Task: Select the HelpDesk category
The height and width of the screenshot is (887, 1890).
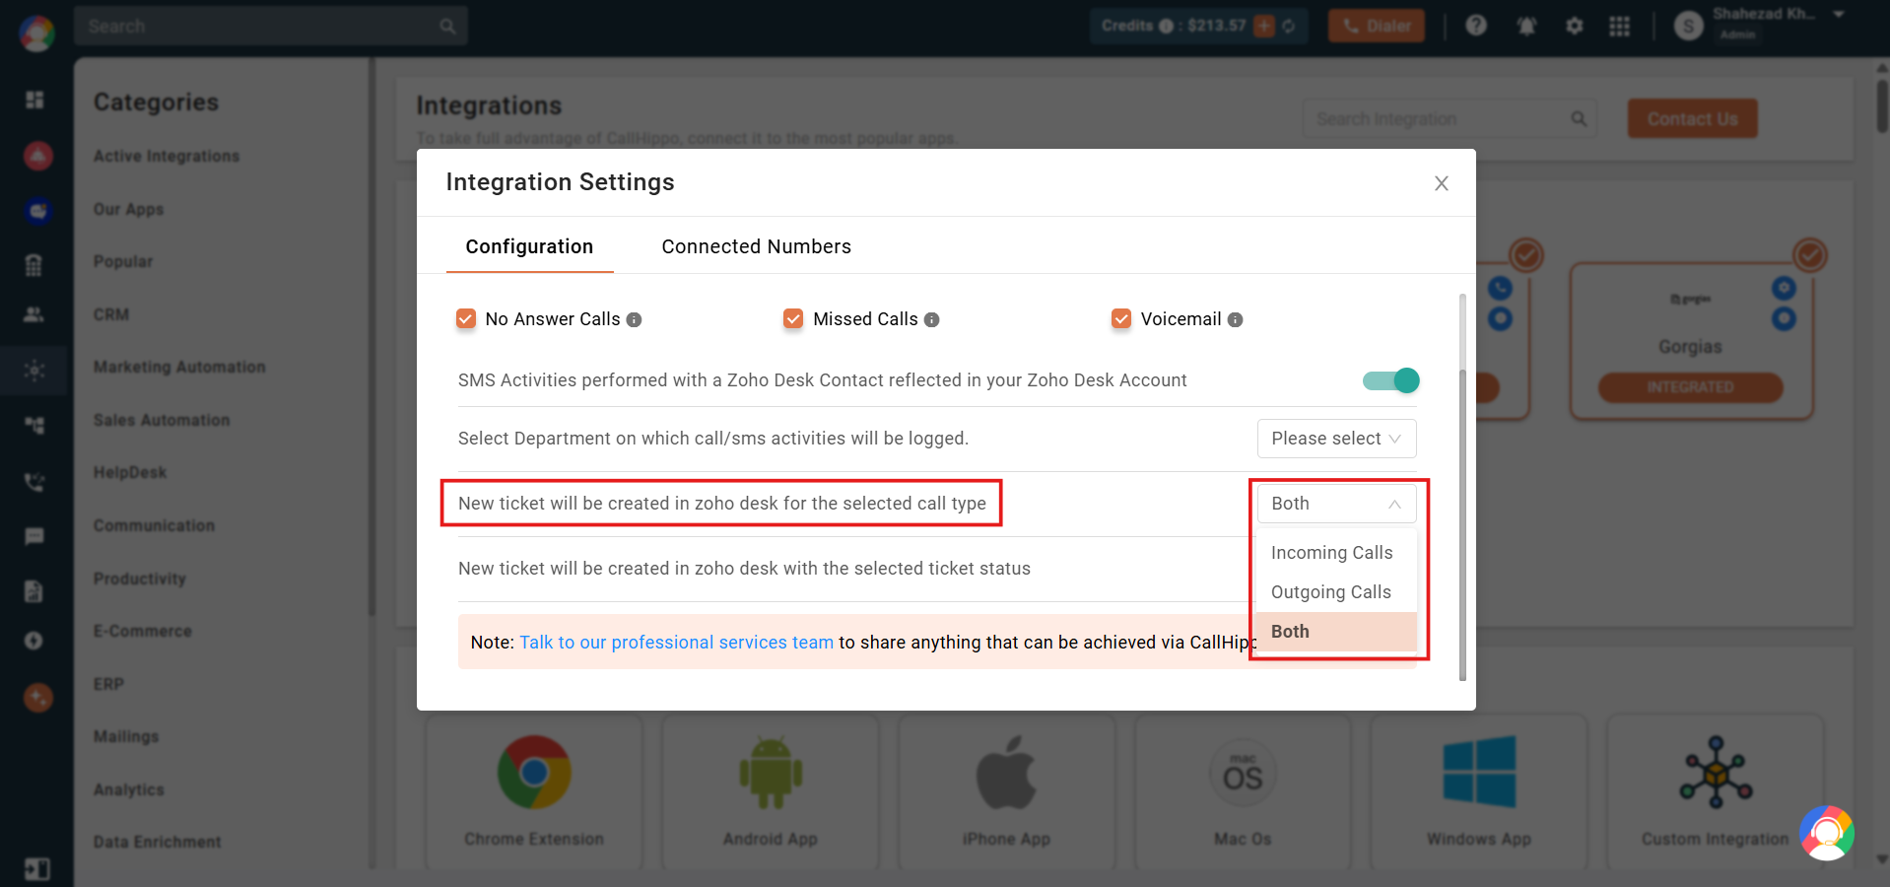Action: coord(130,472)
